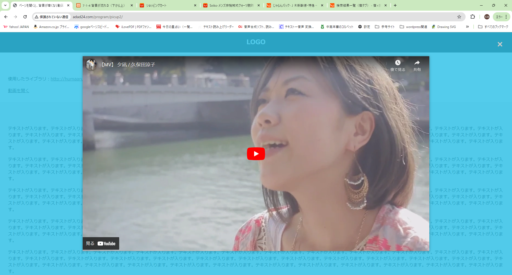Expand the wordpress関連 bookmark folder
The height and width of the screenshot is (275, 512).
[x=413, y=27]
